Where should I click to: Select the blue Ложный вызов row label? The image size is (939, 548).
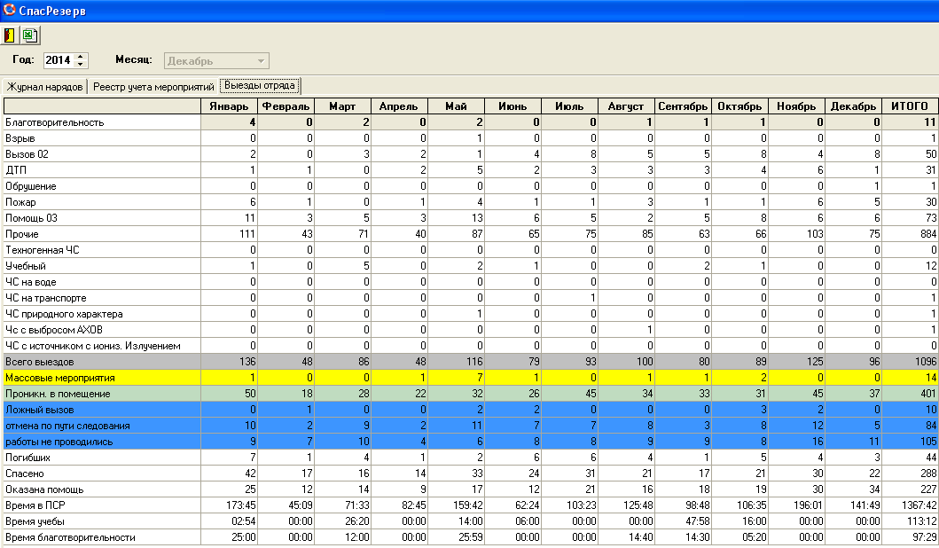[39, 410]
